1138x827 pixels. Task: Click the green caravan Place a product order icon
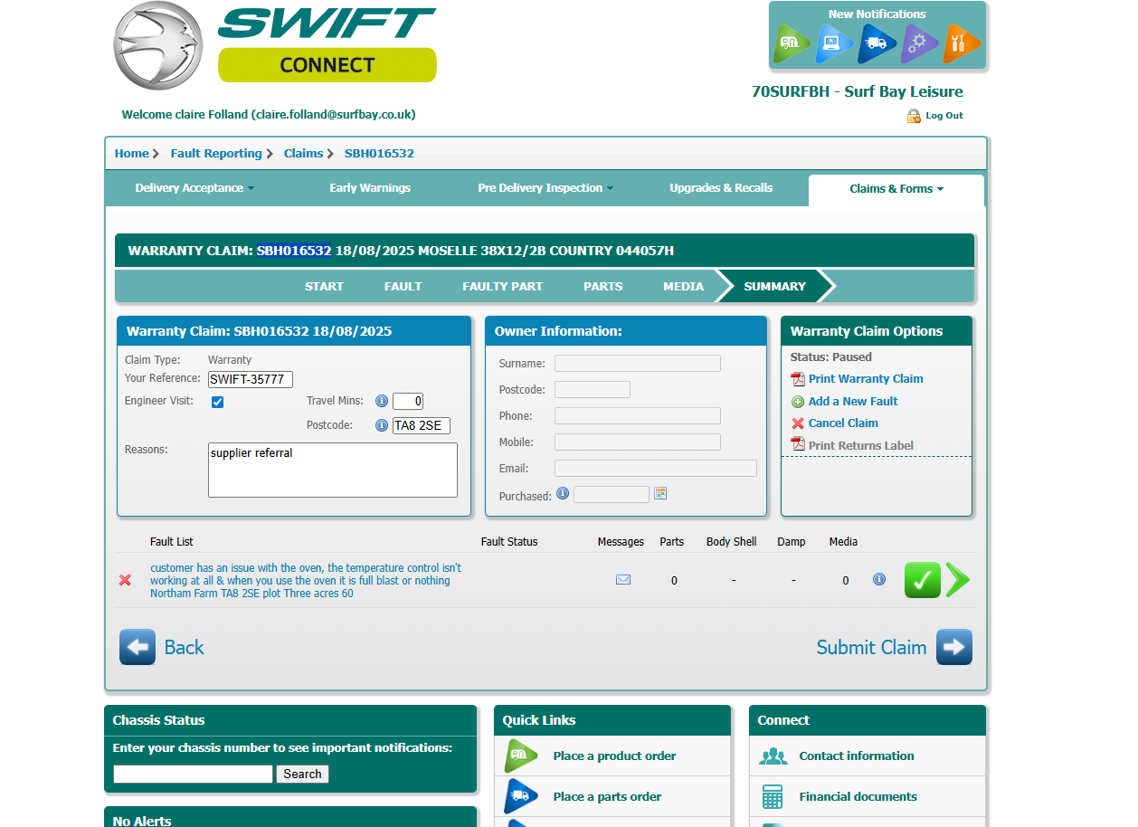pos(521,756)
